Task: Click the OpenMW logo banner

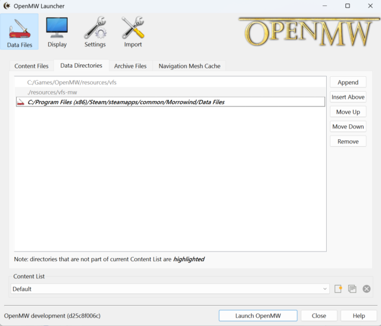Action: 305,32
